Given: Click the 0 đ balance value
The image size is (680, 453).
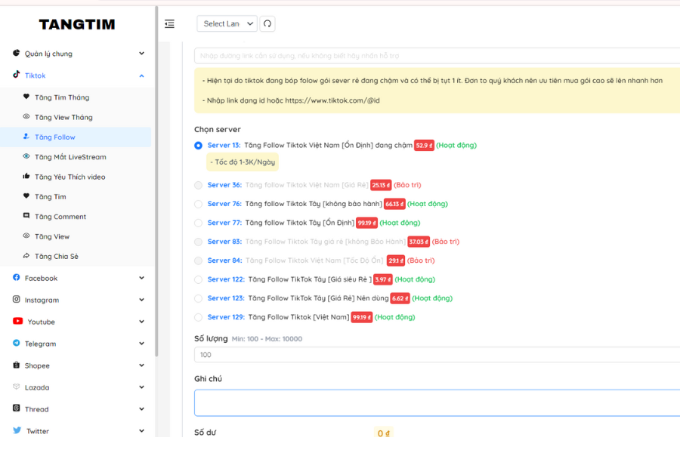Looking at the screenshot, I should coord(383,433).
